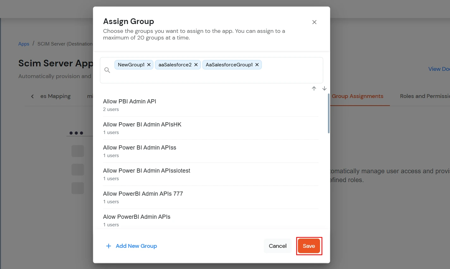Image resolution: width=450 pixels, height=269 pixels.
Task: Remove the AaSalesforceGroup1 chip
Action: click(257, 64)
